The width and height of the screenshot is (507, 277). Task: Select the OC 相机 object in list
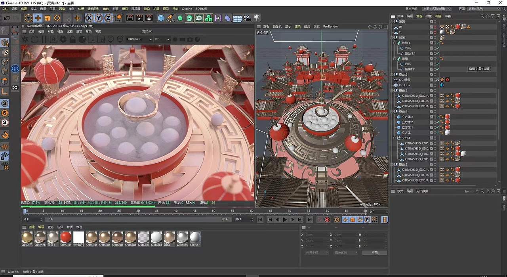pyautogui.click(x=404, y=80)
